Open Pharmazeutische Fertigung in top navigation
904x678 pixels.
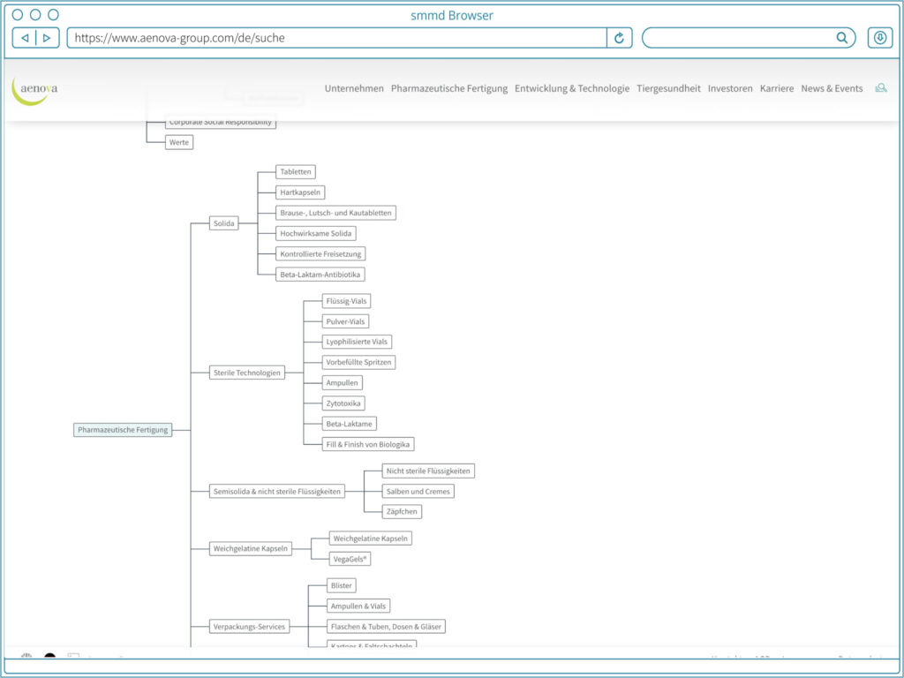coord(449,88)
